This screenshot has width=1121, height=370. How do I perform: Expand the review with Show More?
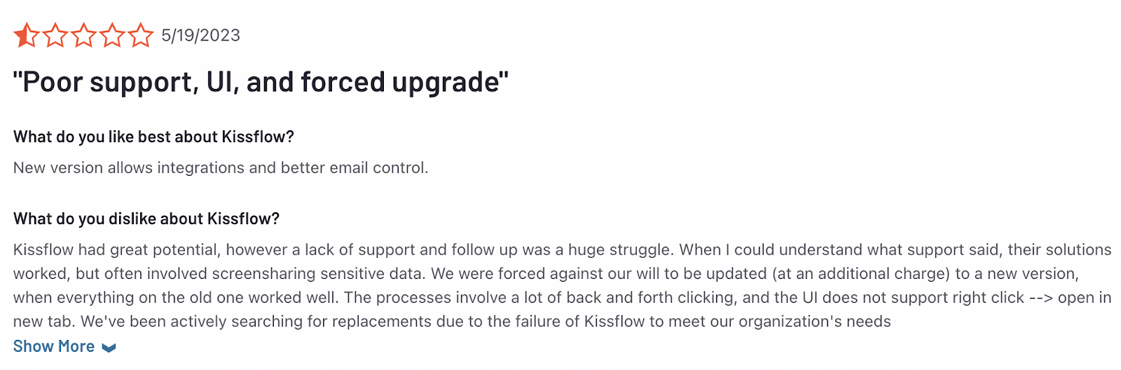click(54, 346)
